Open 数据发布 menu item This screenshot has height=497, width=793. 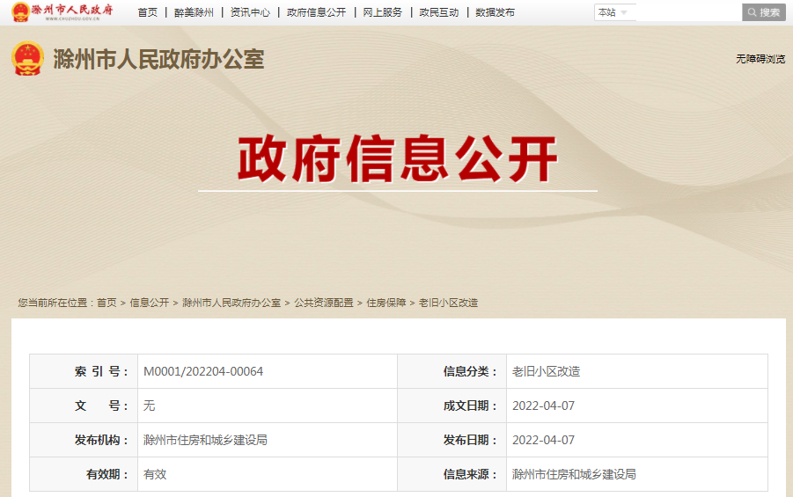pos(495,12)
